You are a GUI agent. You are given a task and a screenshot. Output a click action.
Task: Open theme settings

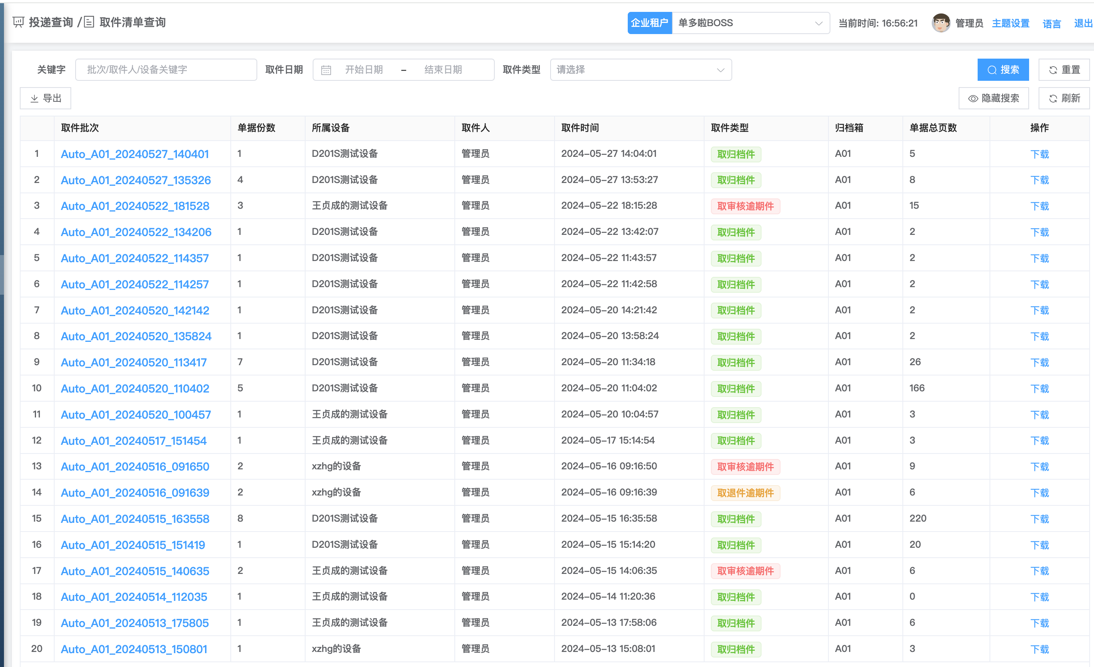coord(1010,23)
